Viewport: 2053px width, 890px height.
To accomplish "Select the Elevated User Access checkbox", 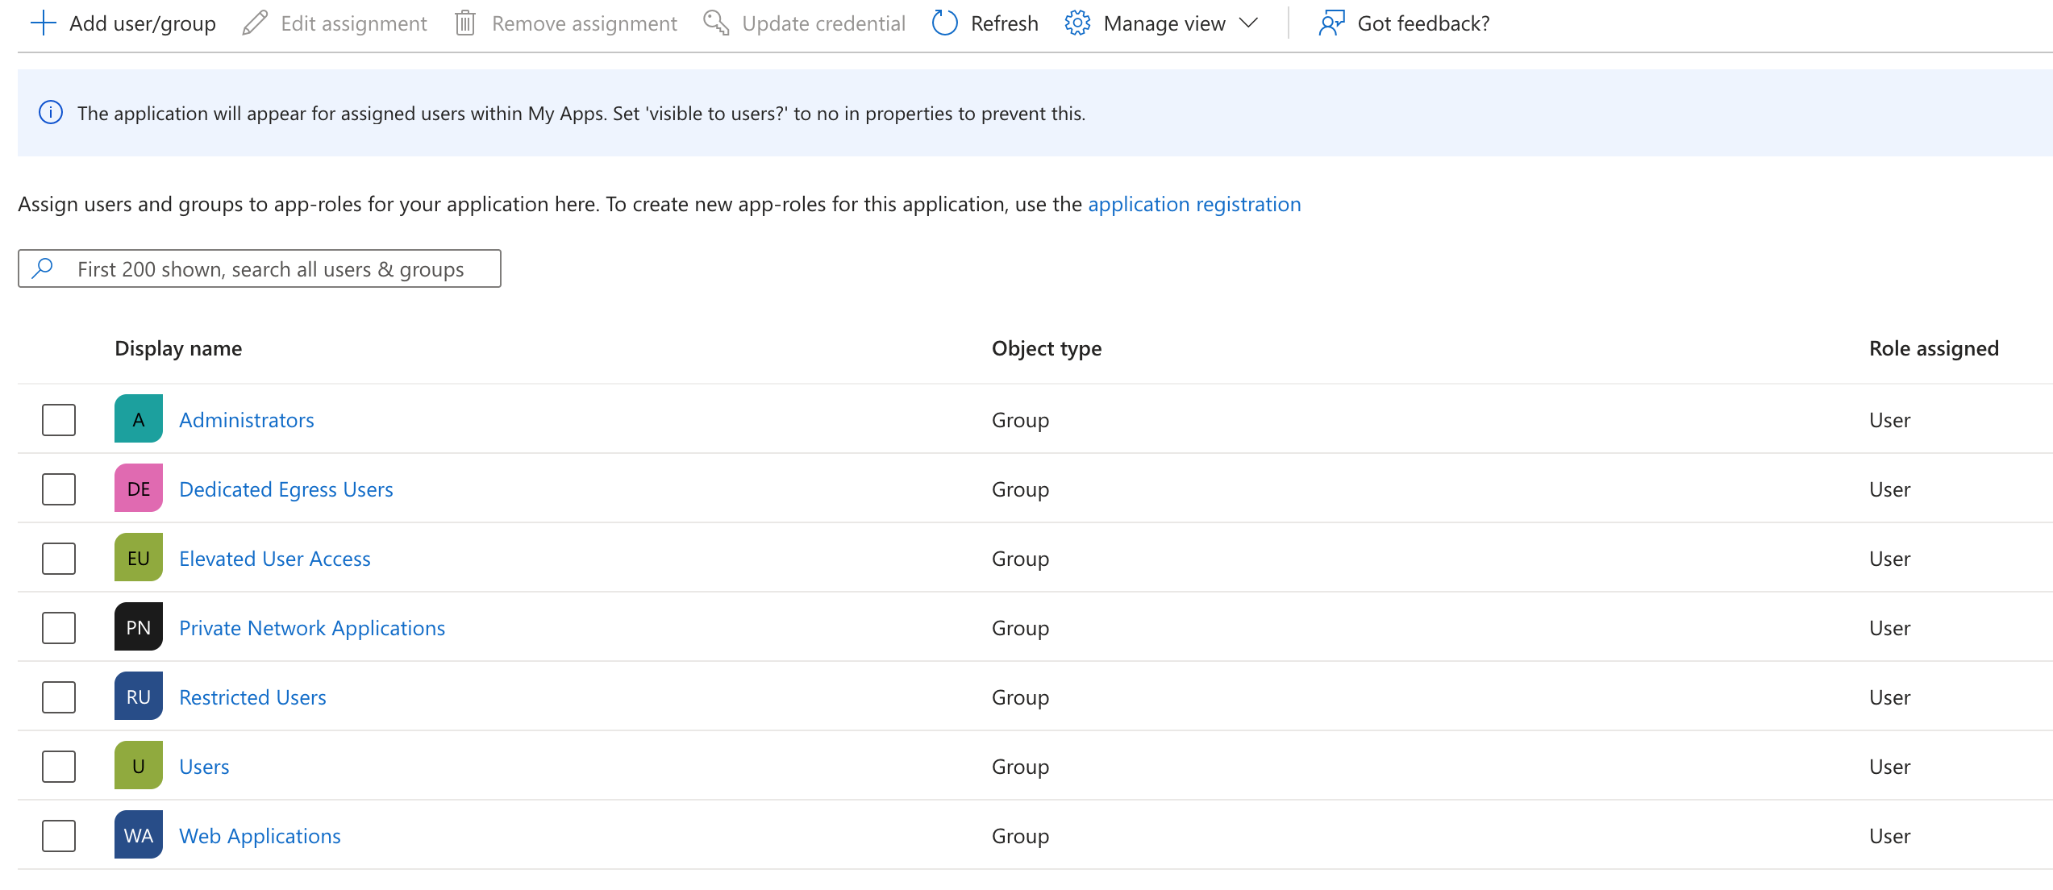I will (59, 559).
